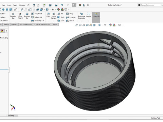Expand the Save dropdown arrow
The width and height of the screenshot is (163, 122).
click(53, 5)
